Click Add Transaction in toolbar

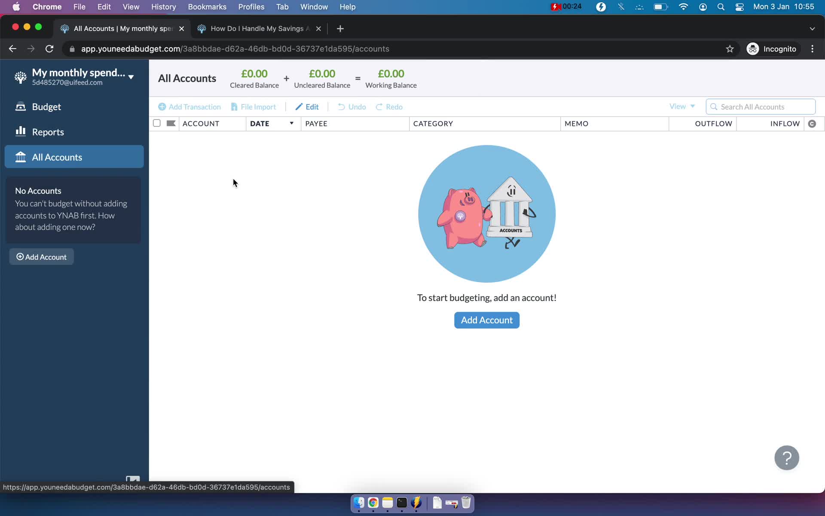pyautogui.click(x=189, y=107)
